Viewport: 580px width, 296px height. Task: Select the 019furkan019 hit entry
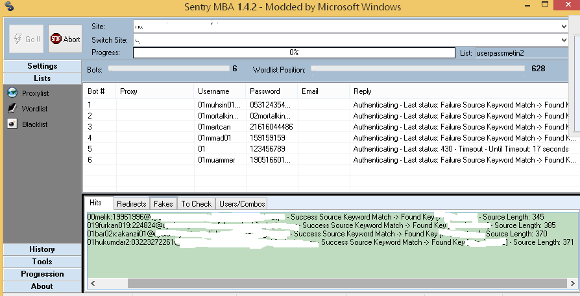(321, 225)
